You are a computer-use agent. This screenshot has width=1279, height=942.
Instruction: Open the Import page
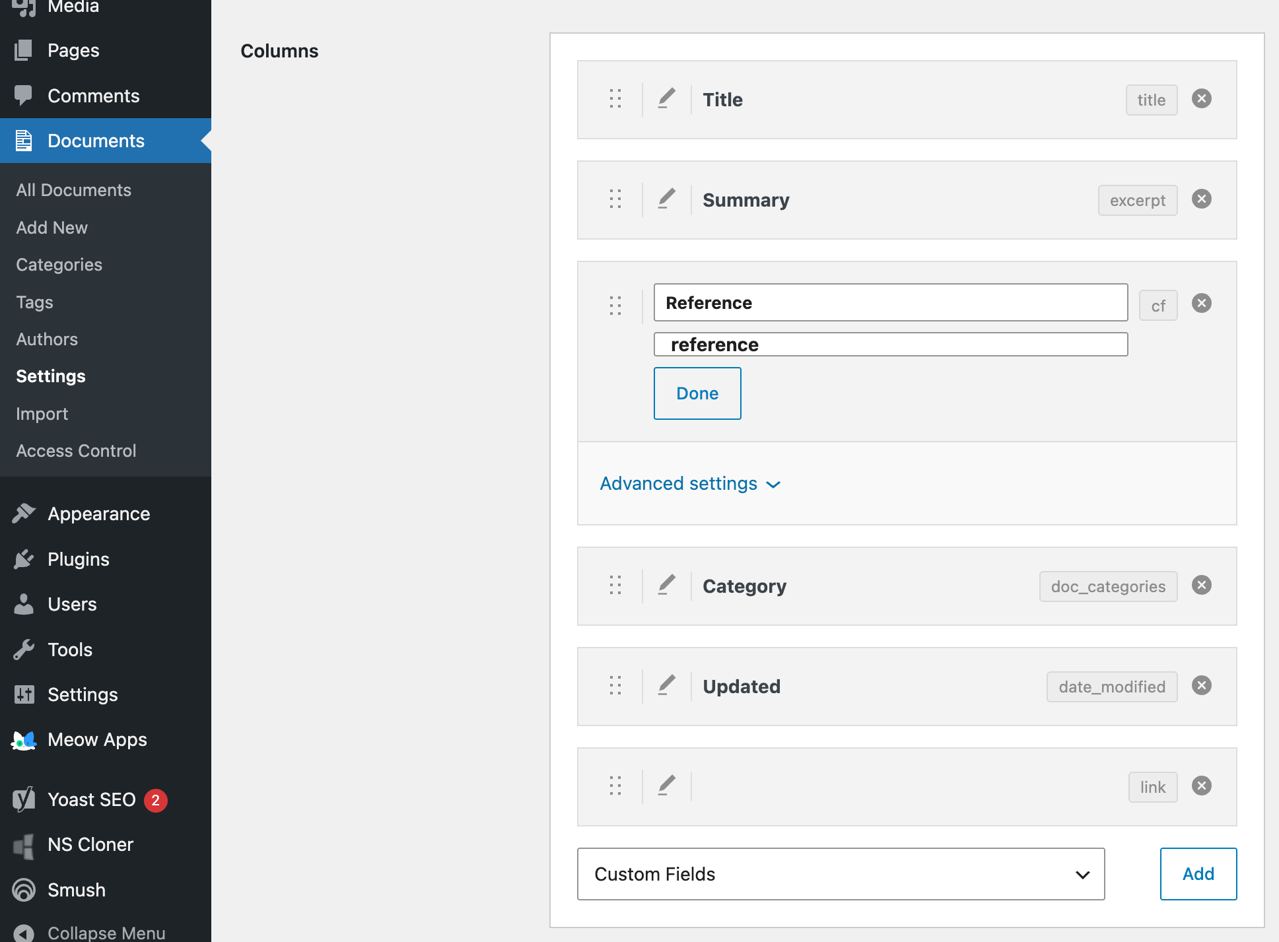click(42, 414)
